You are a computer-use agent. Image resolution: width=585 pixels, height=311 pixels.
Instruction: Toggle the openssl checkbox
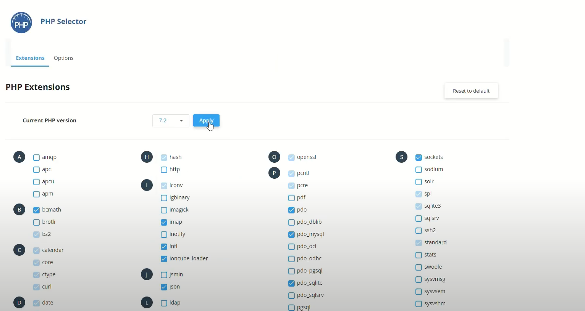[291, 157]
